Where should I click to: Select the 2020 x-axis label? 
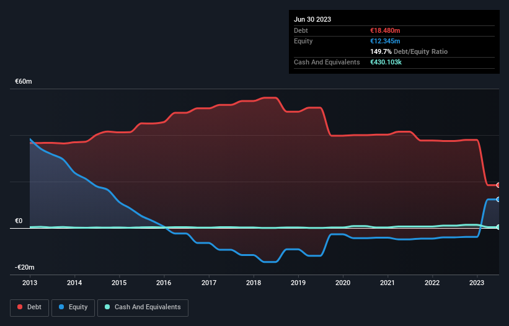(343, 283)
